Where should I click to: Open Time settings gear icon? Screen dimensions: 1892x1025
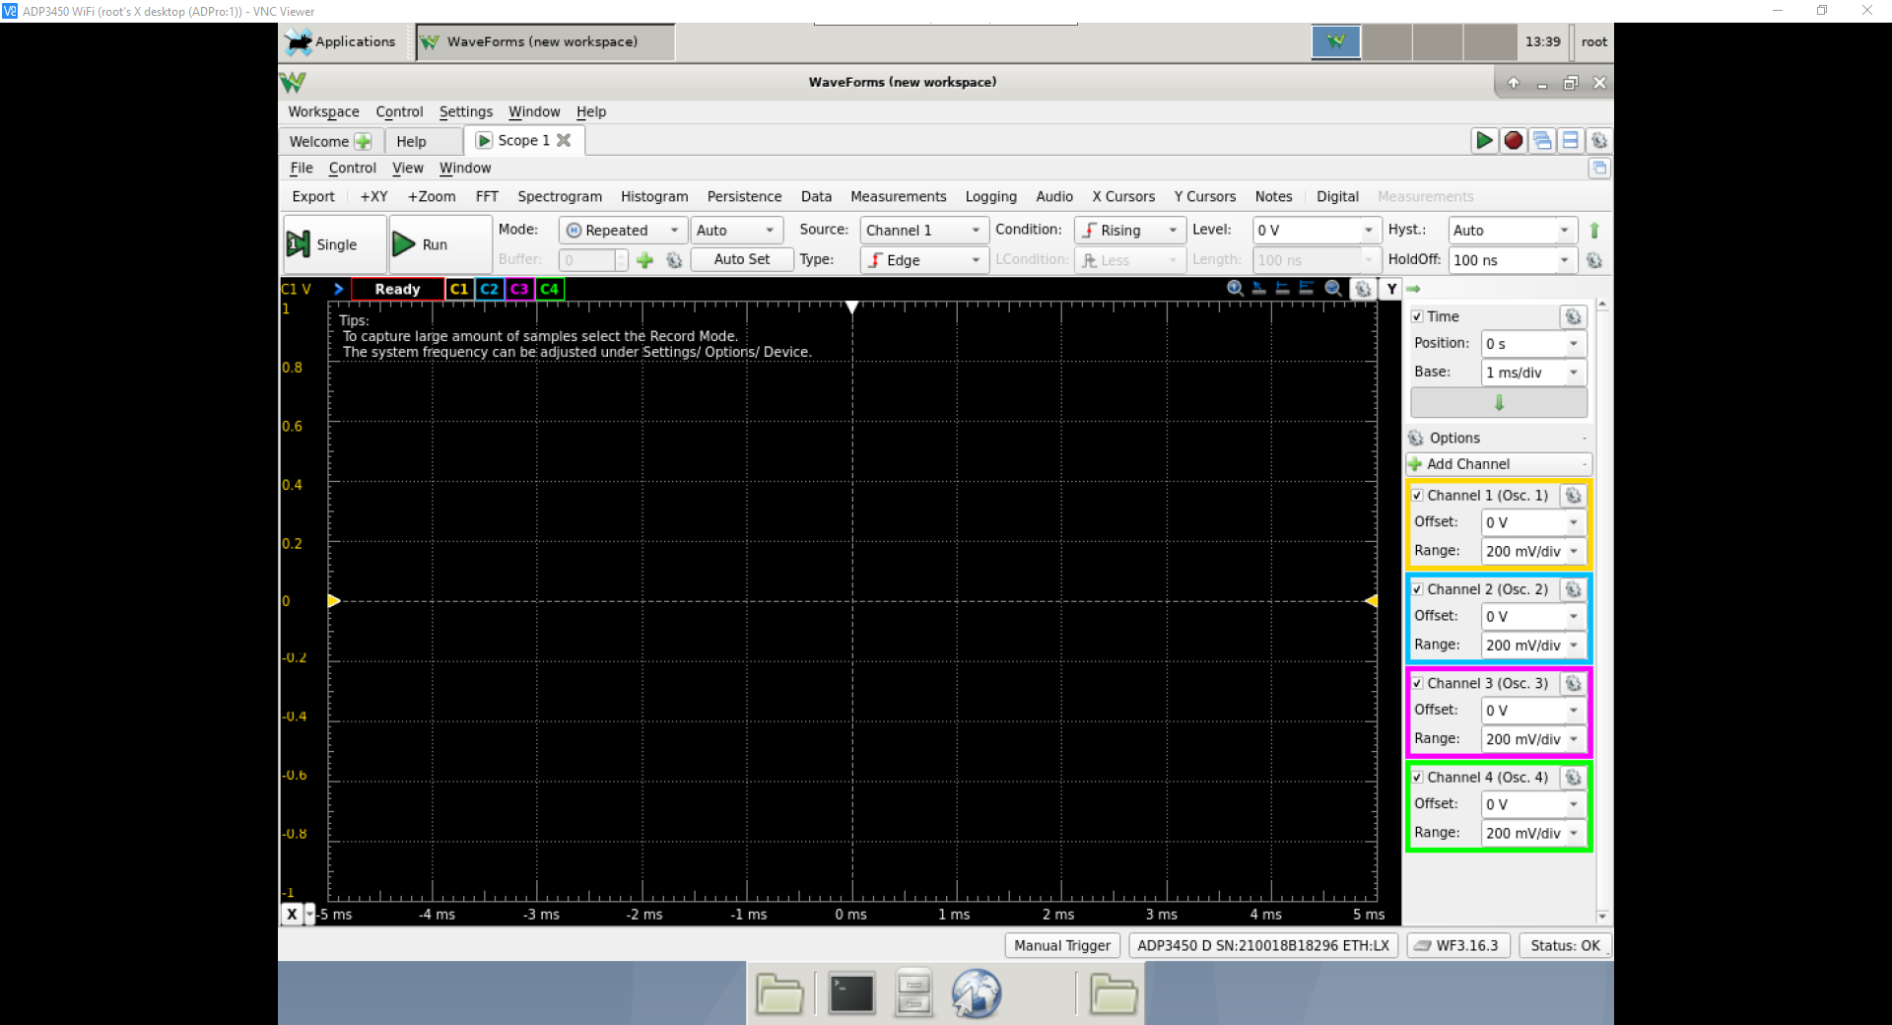[x=1573, y=316]
